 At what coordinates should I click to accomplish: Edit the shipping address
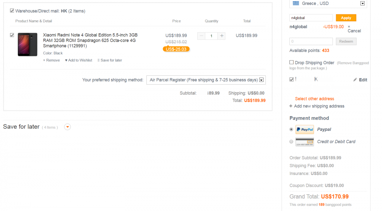tap(360, 80)
